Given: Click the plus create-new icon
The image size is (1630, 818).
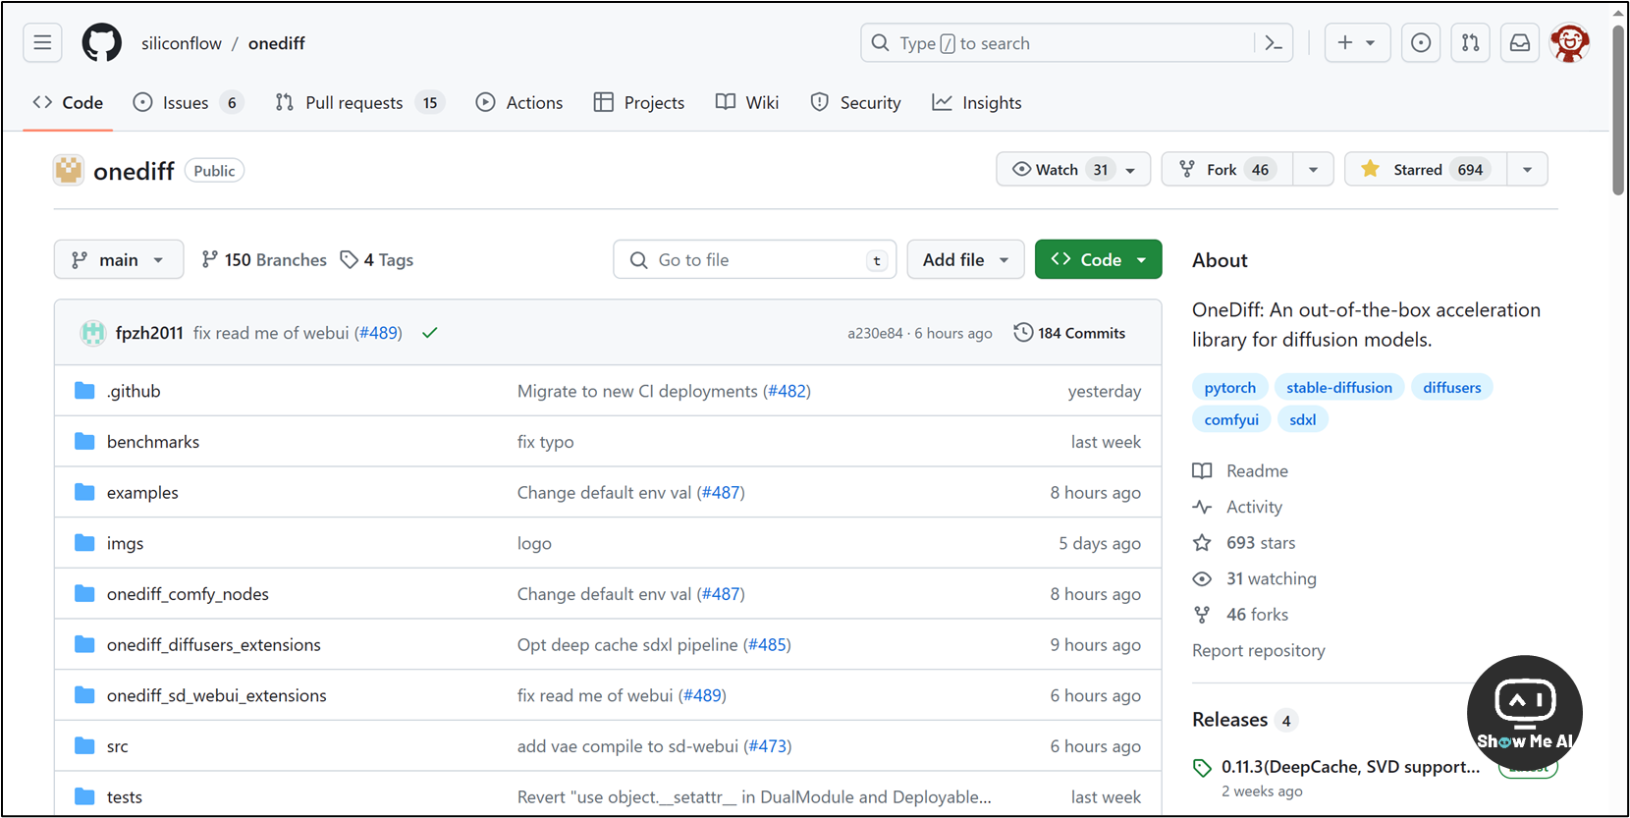Looking at the screenshot, I should [1345, 43].
